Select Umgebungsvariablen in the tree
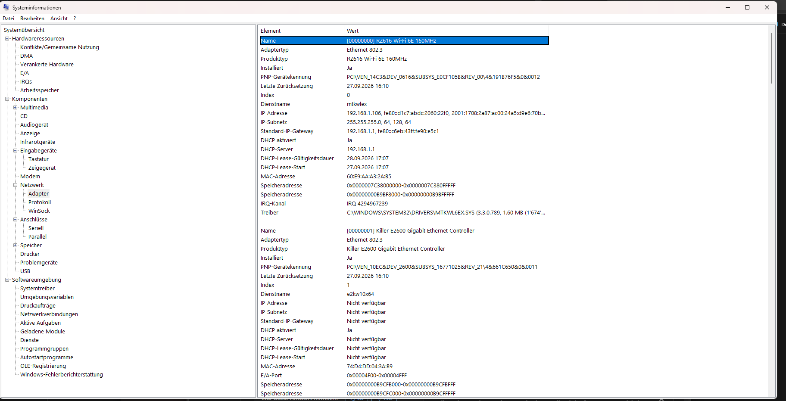Screen dimensions: 786x401 [x=47, y=297]
